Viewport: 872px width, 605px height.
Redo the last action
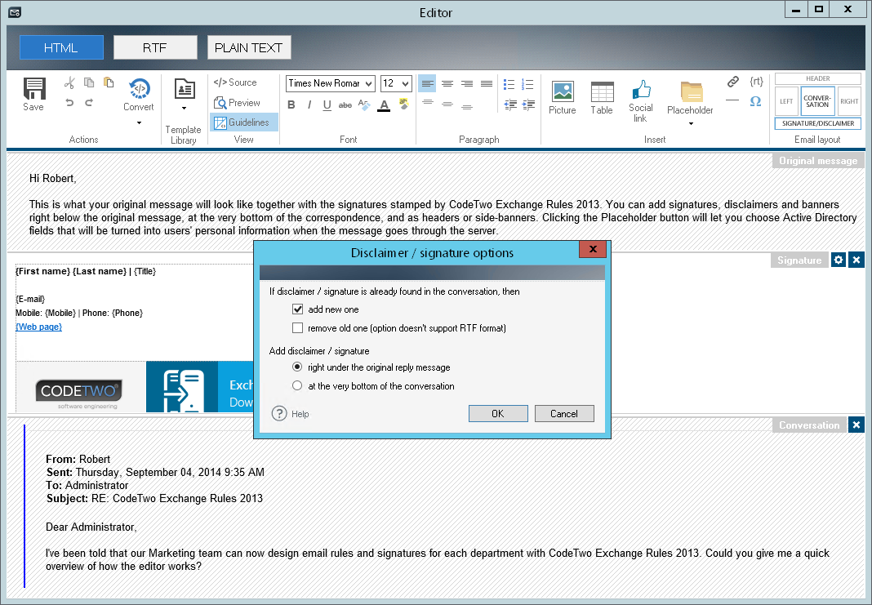(x=89, y=102)
